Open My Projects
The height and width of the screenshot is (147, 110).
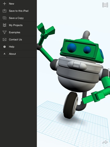(18, 25)
